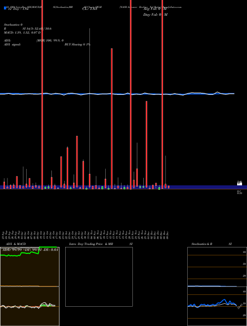Click the 'ADX signal:' label
247x326 pixels.
(12, 44)
